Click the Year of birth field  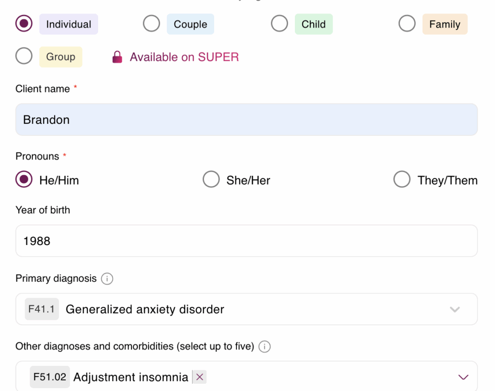(247, 241)
